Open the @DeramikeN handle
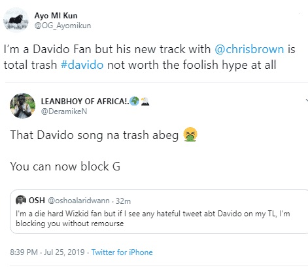This screenshot has height=274, width=308. point(64,111)
